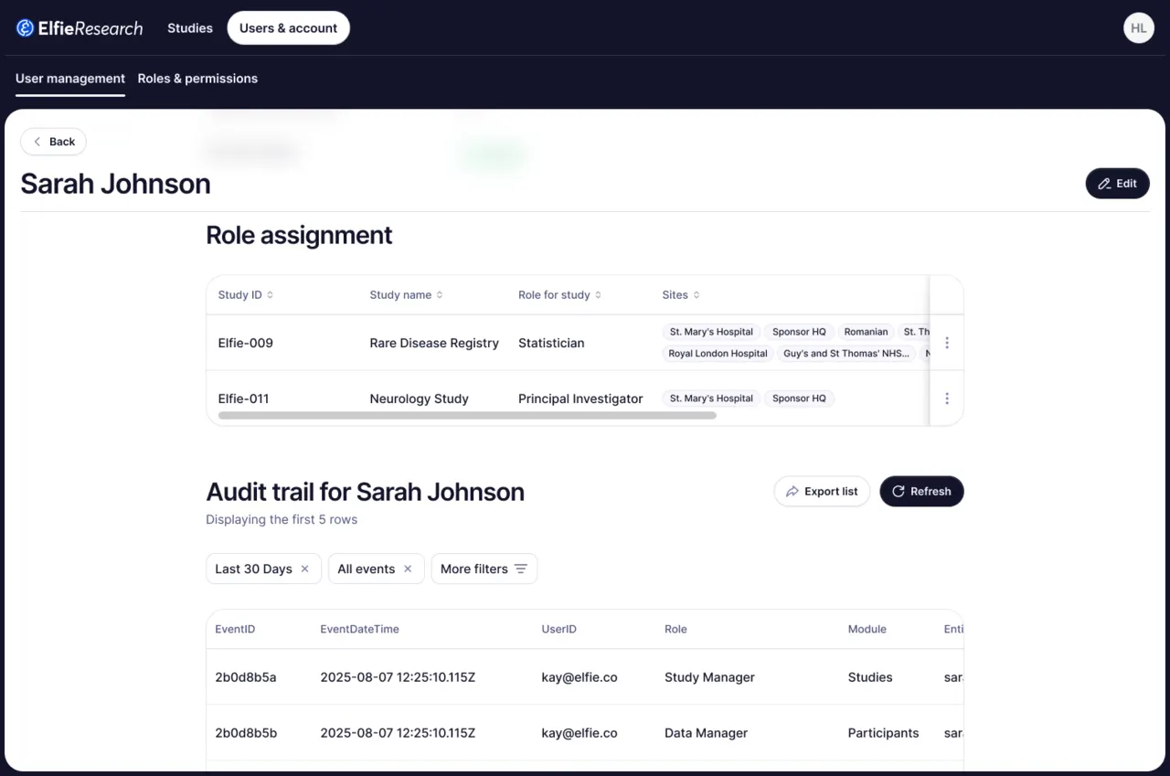The width and height of the screenshot is (1170, 776).
Task: Click the Study Manager role cell
Action: coord(709,677)
